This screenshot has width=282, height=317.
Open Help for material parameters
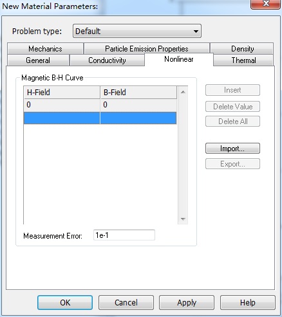[x=248, y=302]
